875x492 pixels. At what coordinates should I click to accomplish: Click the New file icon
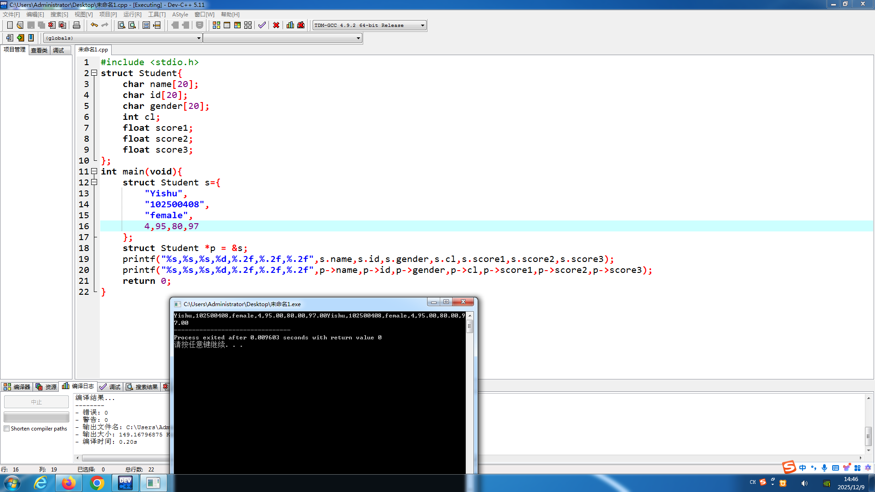click(10, 25)
